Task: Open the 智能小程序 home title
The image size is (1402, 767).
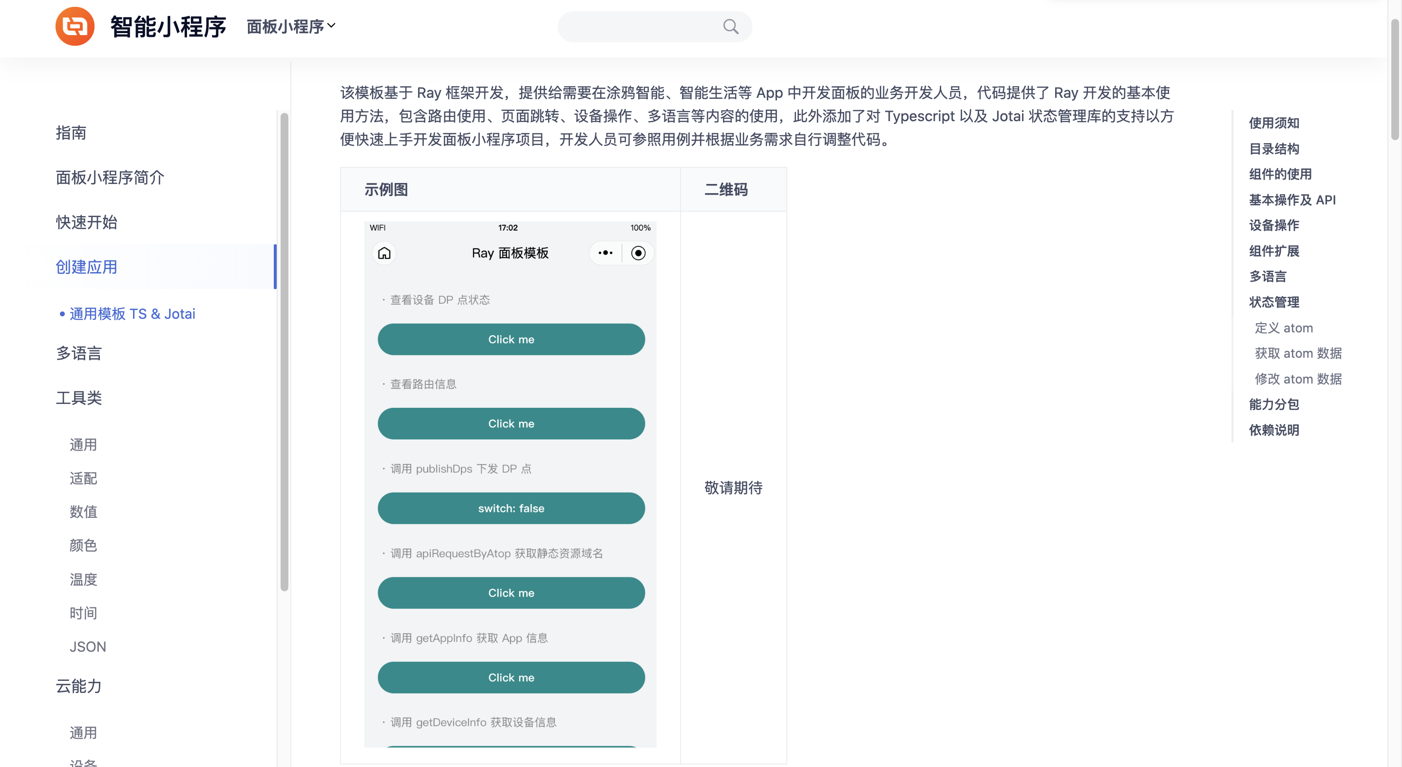Action: [168, 27]
